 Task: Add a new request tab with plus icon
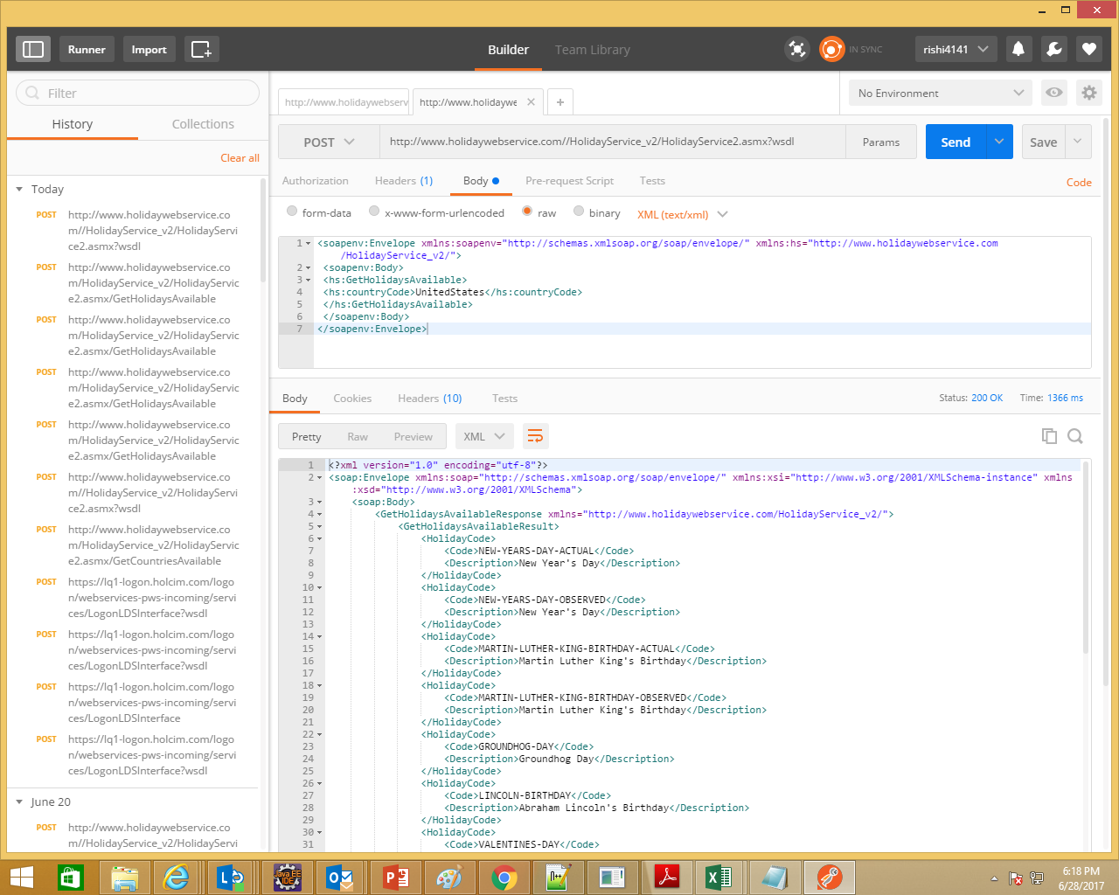coord(560,102)
